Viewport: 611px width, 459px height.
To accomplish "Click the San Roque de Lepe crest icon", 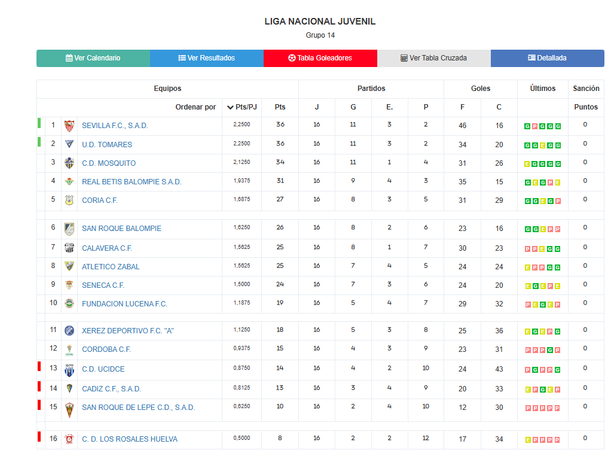I will [69, 411].
